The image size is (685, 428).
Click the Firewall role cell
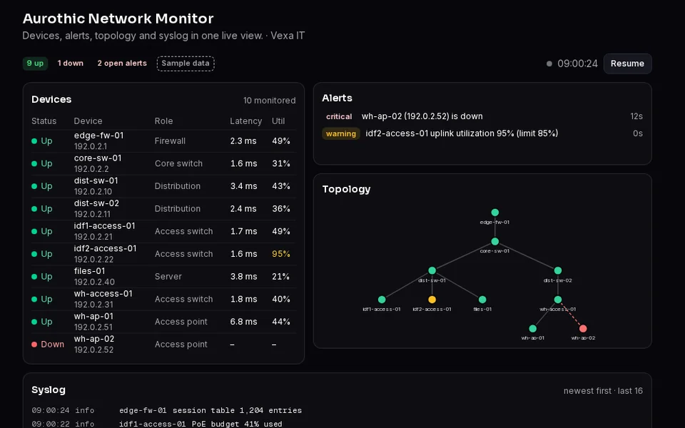(170, 141)
